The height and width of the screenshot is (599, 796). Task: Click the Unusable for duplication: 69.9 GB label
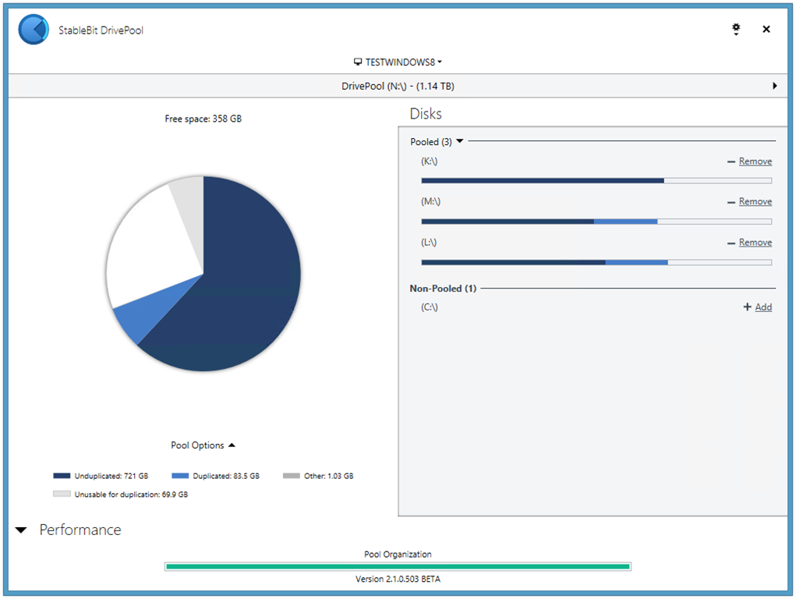click(x=131, y=494)
